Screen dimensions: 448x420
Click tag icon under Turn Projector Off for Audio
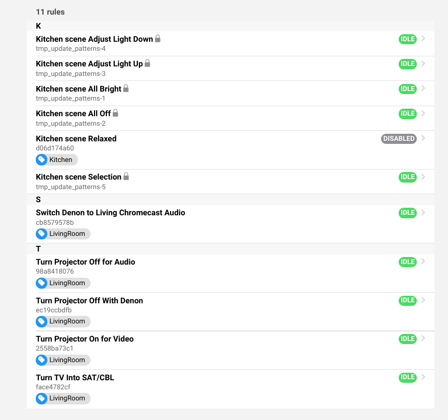(x=42, y=283)
